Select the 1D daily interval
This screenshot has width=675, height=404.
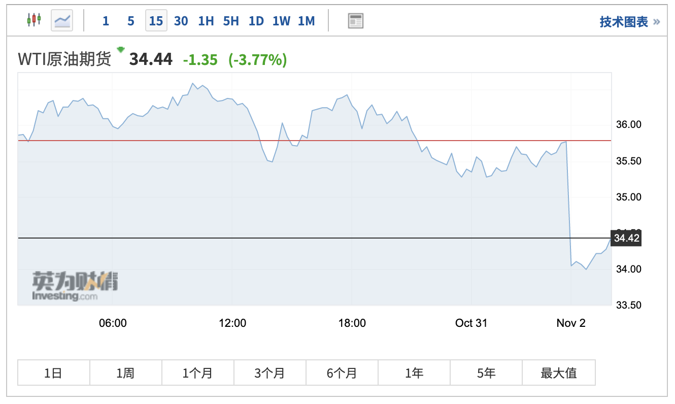[x=256, y=21]
